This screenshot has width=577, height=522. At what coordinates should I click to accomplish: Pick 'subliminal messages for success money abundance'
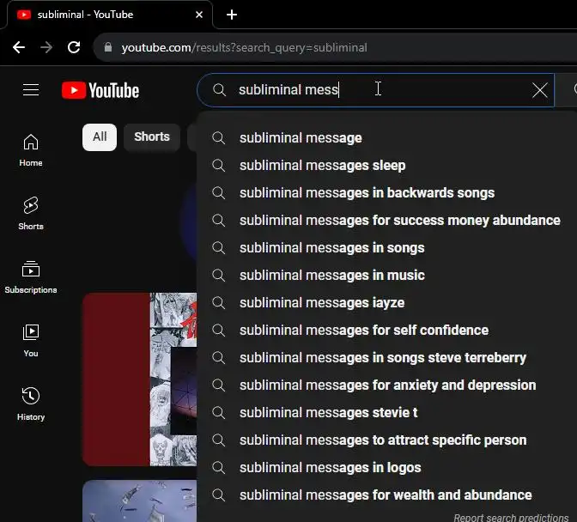coord(386,221)
